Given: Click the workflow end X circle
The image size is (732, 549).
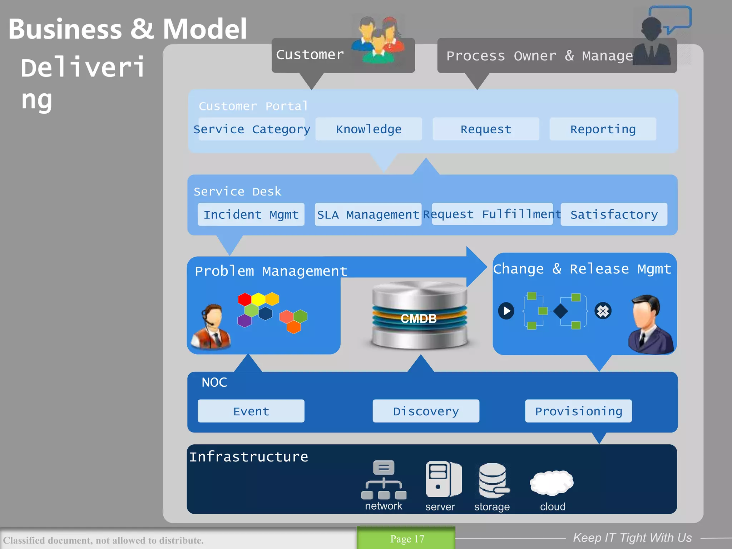Looking at the screenshot, I should tap(603, 311).
